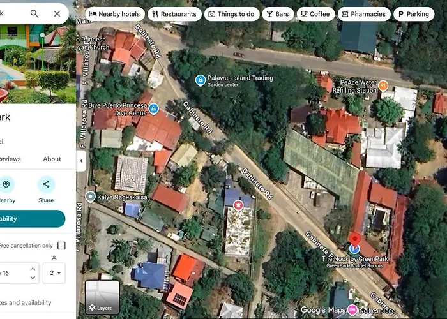The image size is (447, 319).
Task: Click Dive Puerto Princesa Dive Center label
Action: tap(117, 109)
